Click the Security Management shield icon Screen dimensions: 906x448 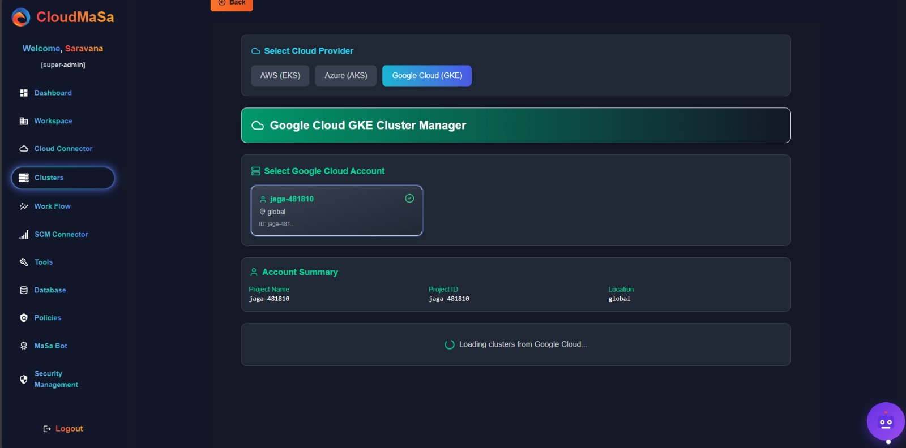click(24, 380)
